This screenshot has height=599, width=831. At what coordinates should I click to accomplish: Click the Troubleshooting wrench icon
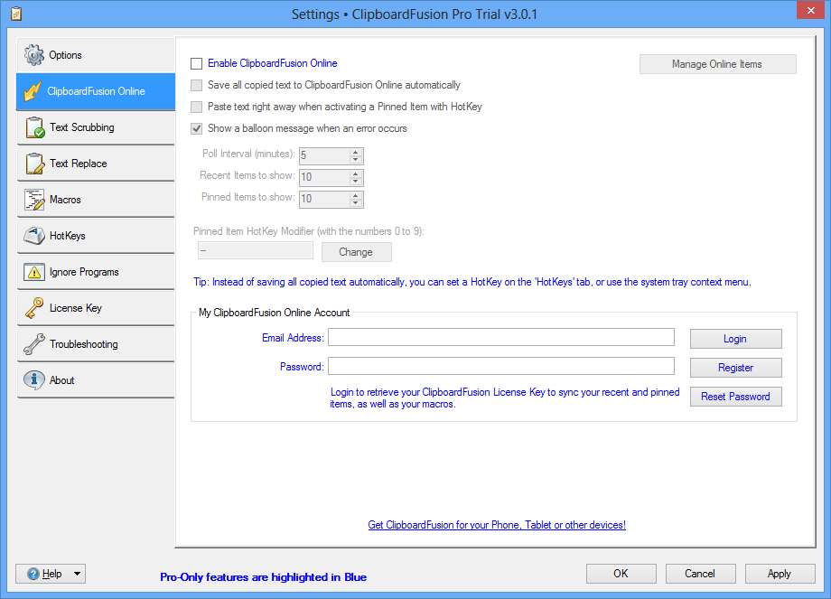tap(34, 344)
